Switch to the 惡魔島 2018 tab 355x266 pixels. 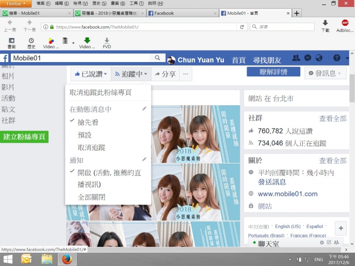point(110,13)
